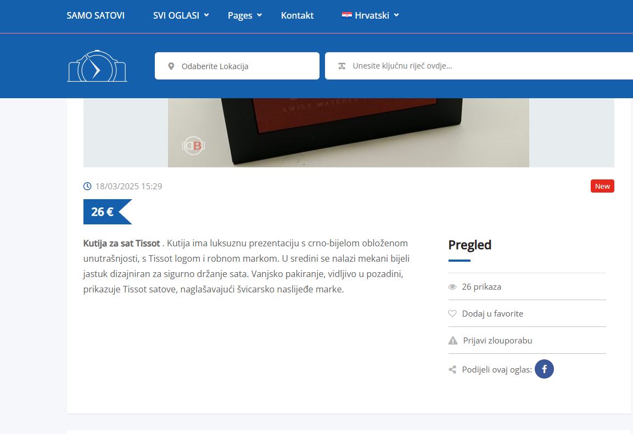Open the Hrvatski language selector
This screenshot has height=434, width=633.
point(370,15)
